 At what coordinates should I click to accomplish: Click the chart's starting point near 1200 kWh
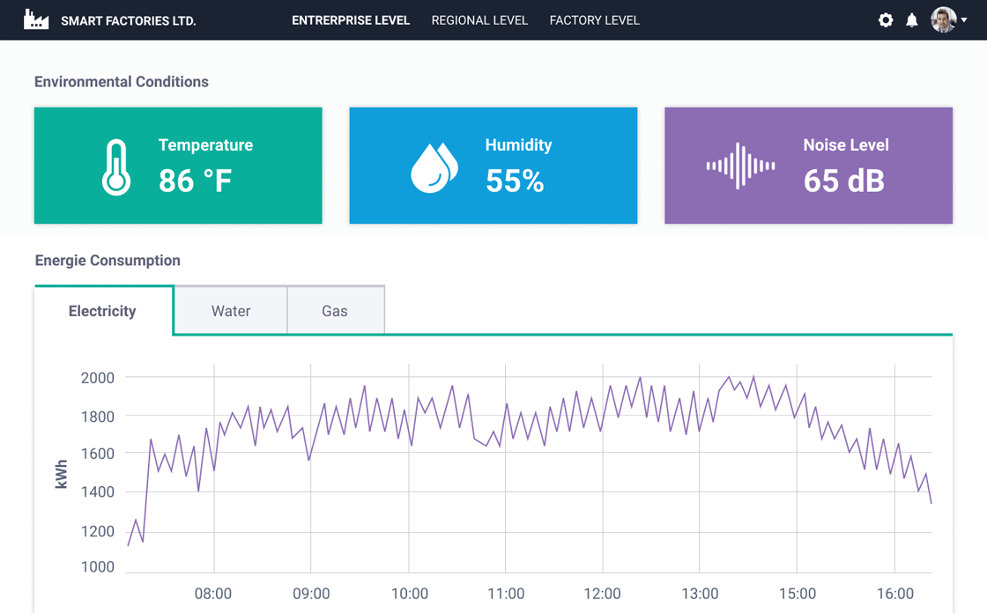tap(129, 545)
